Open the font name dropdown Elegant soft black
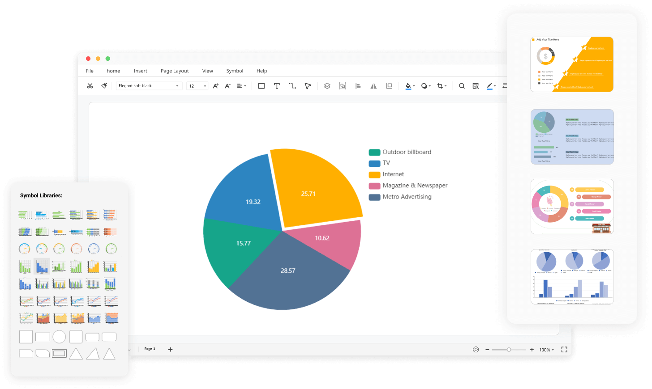Screen dimensions: 652x389 tap(149, 86)
